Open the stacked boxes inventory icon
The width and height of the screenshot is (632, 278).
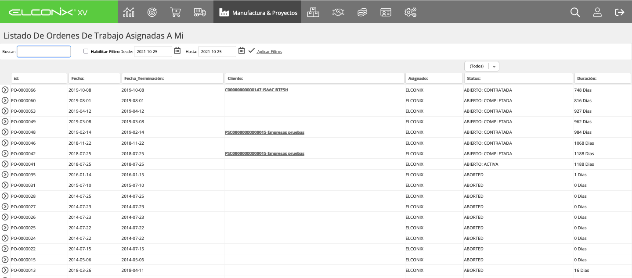[313, 12]
